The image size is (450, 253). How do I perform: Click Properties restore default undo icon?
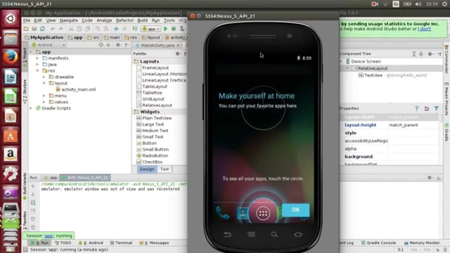(426, 109)
